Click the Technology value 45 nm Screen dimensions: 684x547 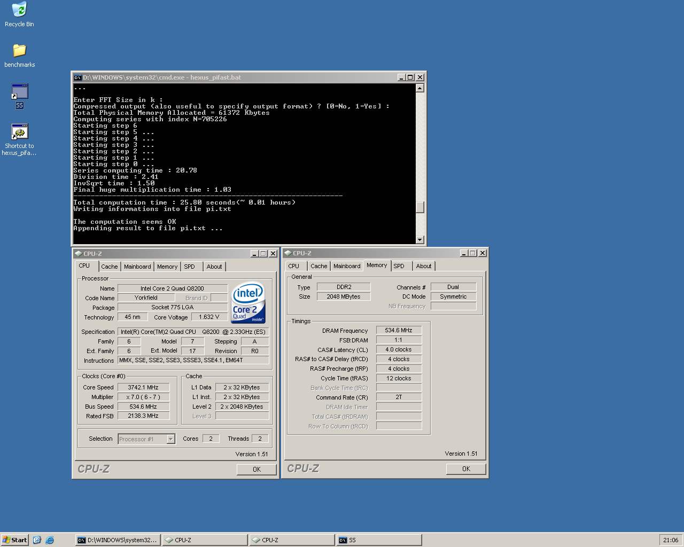pyautogui.click(x=133, y=317)
